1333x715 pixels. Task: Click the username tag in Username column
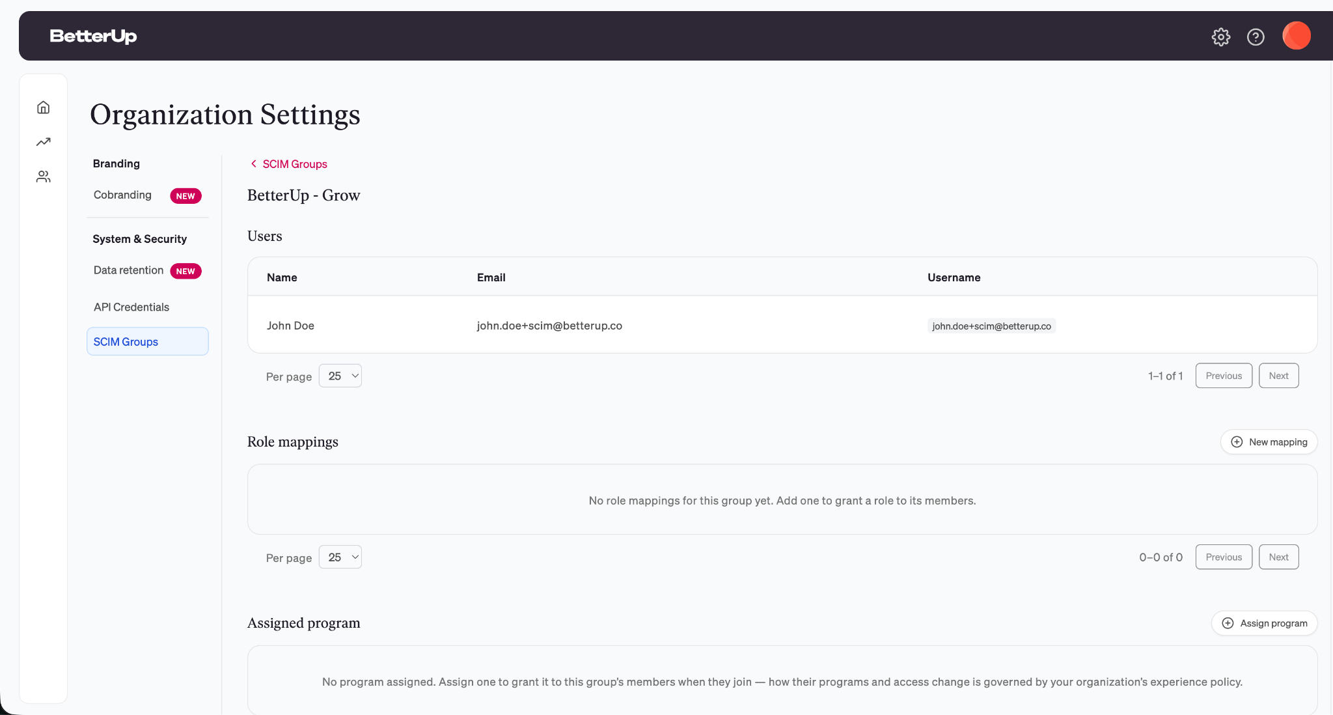tap(991, 326)
